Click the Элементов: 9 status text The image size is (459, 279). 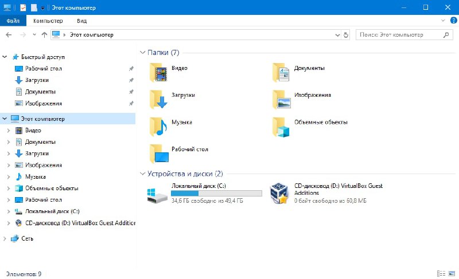click(x=24, y=274)
